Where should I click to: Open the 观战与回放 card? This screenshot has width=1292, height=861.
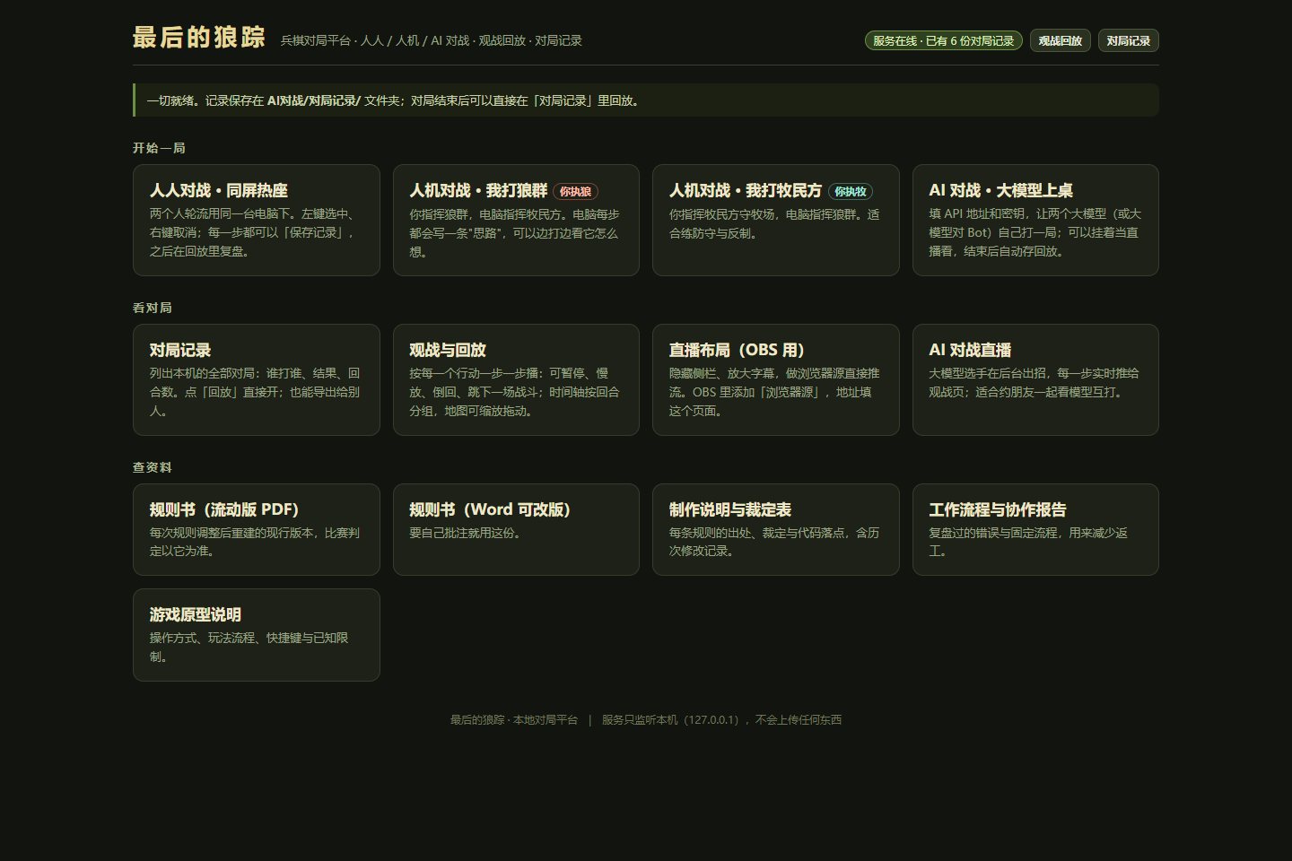tap(516, 379)
